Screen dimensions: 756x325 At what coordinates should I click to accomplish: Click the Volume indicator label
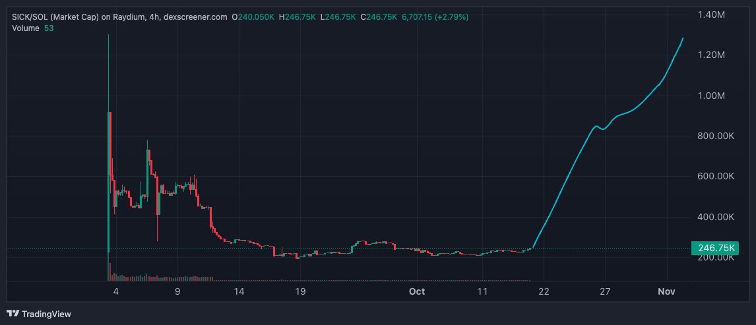26,28
